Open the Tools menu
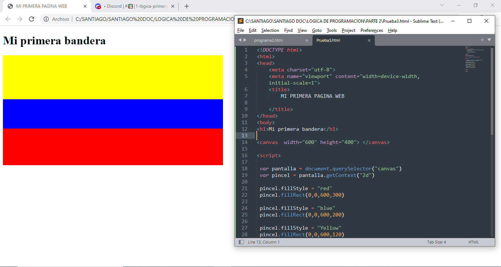The width and height of the screenshot is (501, 267). 332,30
